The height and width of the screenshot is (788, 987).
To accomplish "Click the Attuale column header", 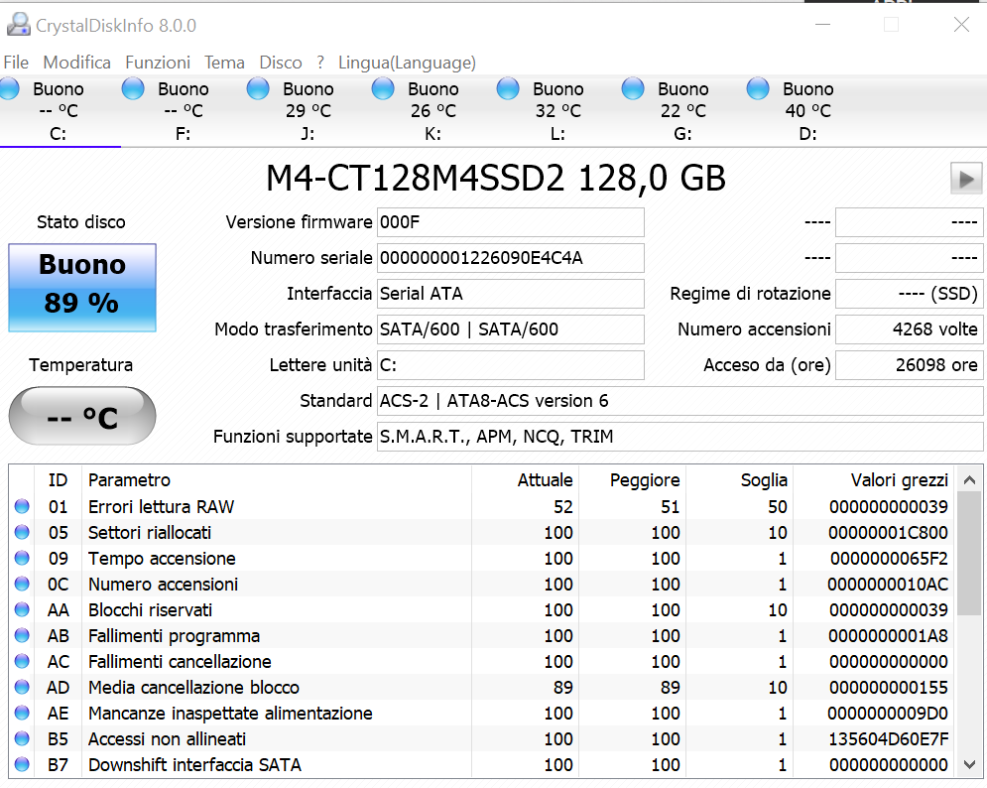I will pyautogui.click(x=525, y=480).
